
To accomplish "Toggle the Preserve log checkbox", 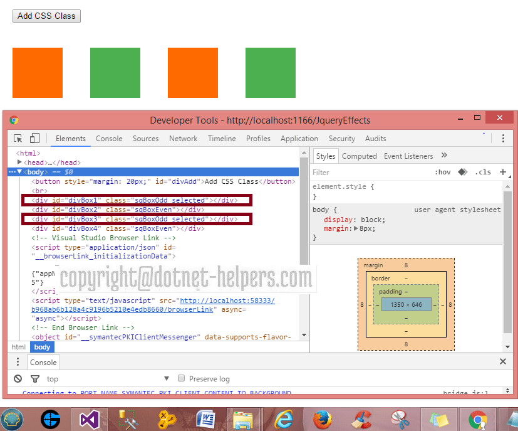I will 182,378.
